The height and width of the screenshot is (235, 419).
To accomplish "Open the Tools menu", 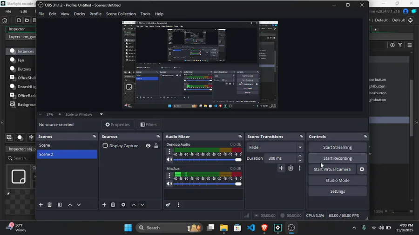I will click(x=145, y=14).
